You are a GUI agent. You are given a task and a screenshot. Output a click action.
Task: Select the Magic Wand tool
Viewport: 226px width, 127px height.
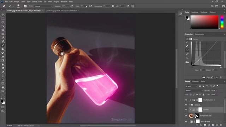[x=3, y=26]
